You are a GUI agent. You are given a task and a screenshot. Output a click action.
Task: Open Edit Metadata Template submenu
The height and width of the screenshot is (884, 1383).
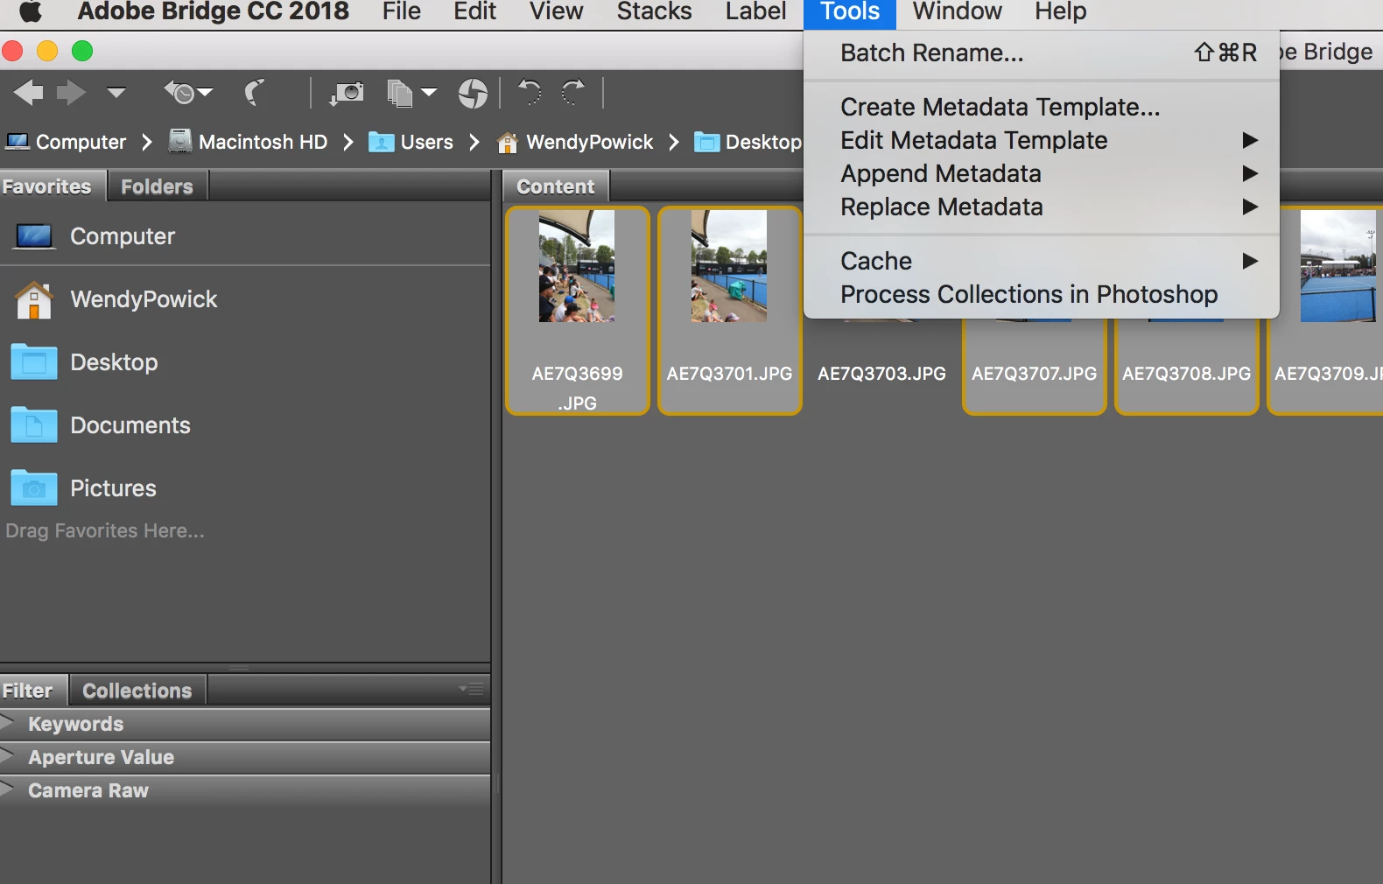(1042, 140)
